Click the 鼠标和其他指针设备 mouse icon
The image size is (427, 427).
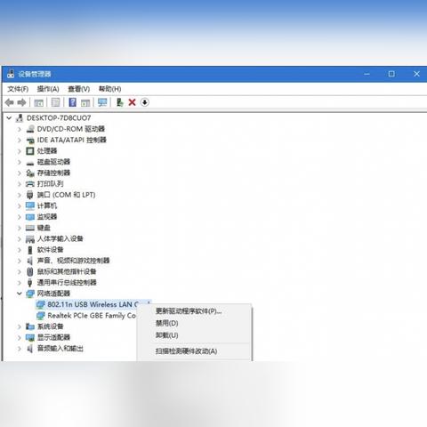coord(30,271)
